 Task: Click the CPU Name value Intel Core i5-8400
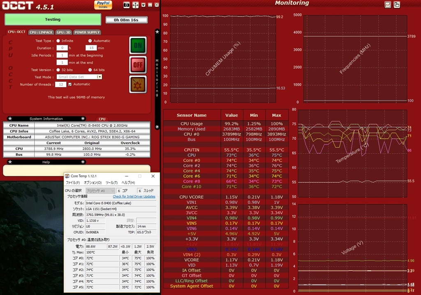(92, 125)
